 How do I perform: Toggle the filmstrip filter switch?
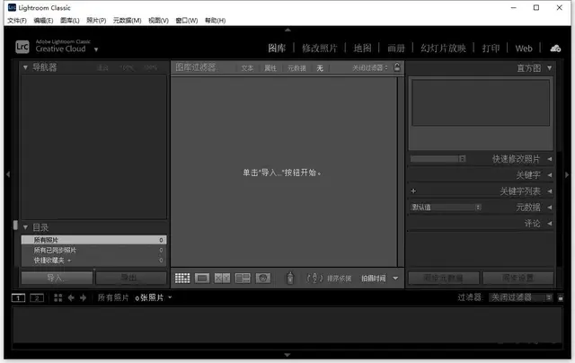click(x=561, y=297)
